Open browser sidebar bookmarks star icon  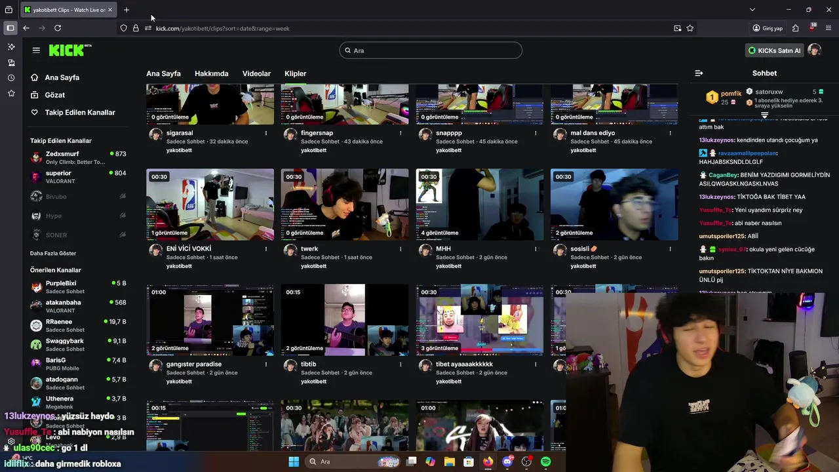[11, 94]
